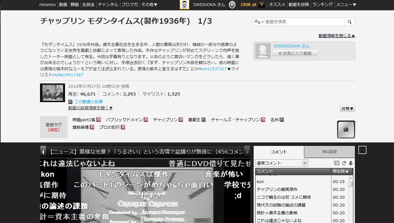394x223 pixels.
Task: Open the question-mark dictionary icon next to 名作 tag
Action: pos(282,120)
